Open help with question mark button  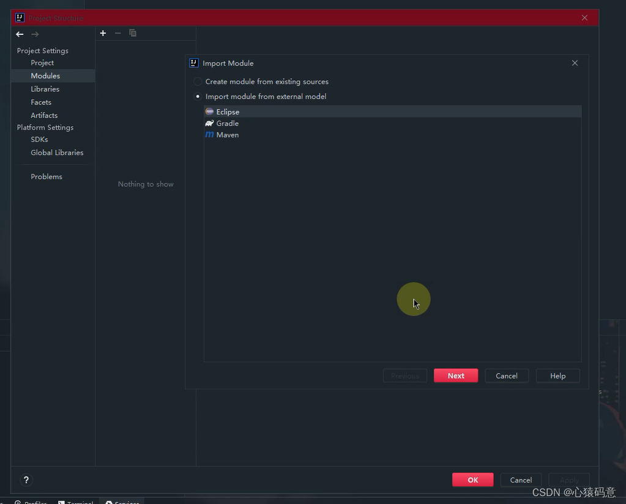pos(26,480)
